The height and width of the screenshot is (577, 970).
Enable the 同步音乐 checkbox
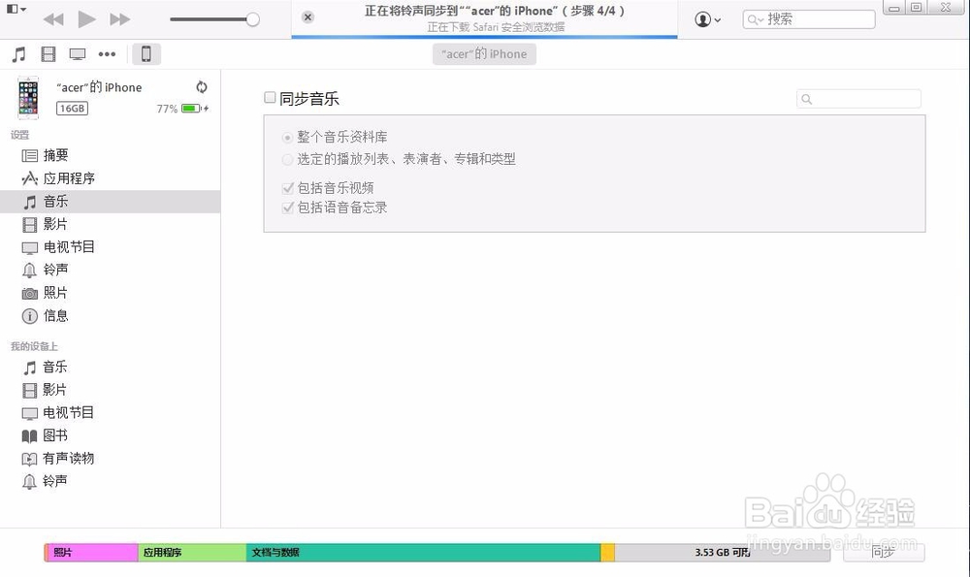tap(270, 98)
